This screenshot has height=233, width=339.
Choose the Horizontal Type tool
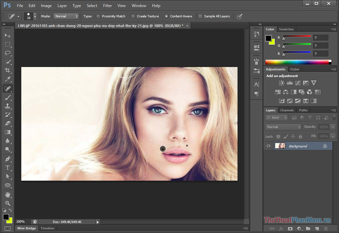[x=8, y=168]
